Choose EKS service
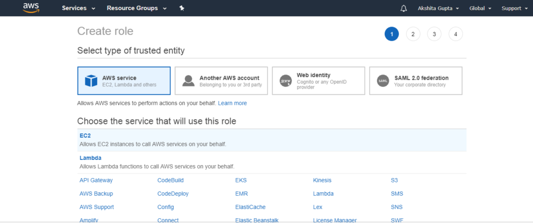The height and width of the screenshot is (224, 533). tap(240, 180)
